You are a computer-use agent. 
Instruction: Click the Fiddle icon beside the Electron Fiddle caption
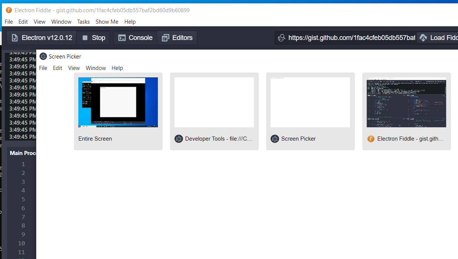pos(370,138)
